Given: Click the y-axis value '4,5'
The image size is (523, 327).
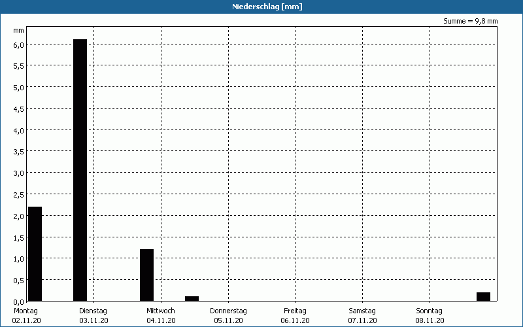Looking at the screenshot, I should coord(19,109).
